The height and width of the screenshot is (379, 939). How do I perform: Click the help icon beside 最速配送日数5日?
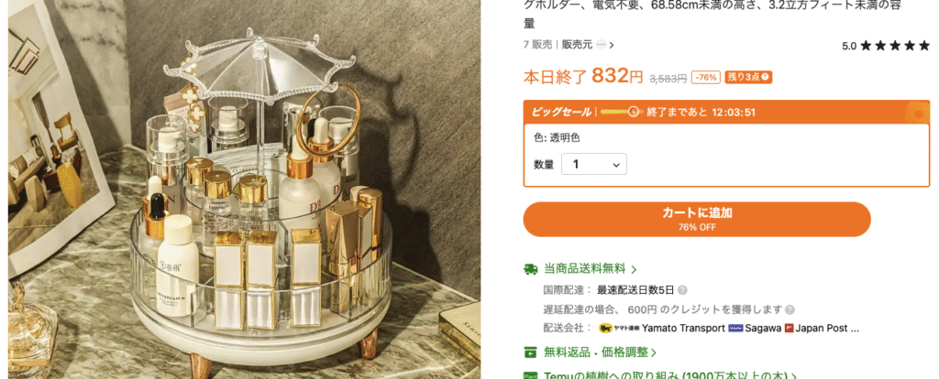pos(682,290)
